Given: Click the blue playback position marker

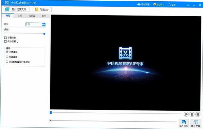Looking at the screenshot, I should tap(51, 113).
